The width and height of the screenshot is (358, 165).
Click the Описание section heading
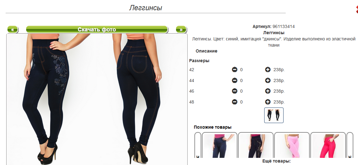point(206,51)
